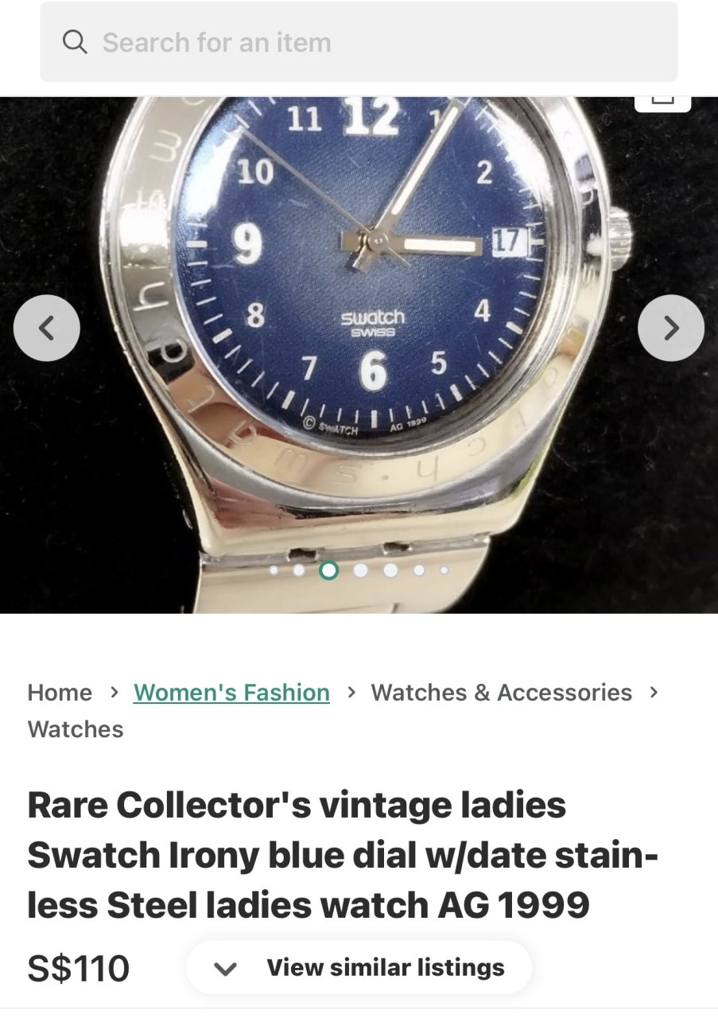The image size is (718, 1018).
Task: Open the Home breadcrumb
Action: pos(60,693)
